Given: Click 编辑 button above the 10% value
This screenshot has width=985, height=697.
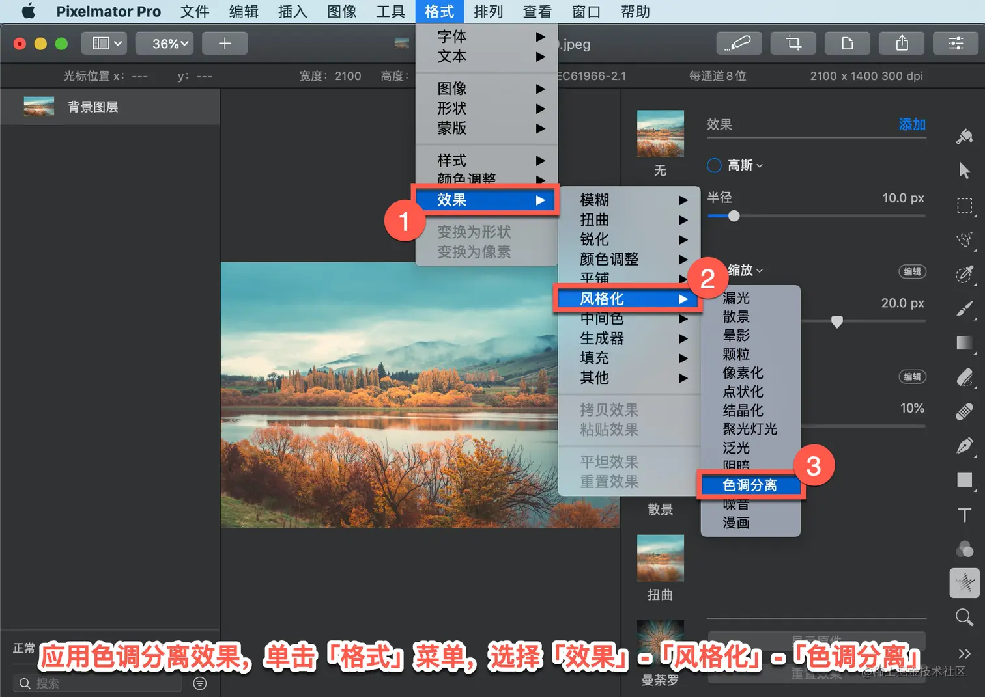Looking at the screenshot, I should click(913, 377).
